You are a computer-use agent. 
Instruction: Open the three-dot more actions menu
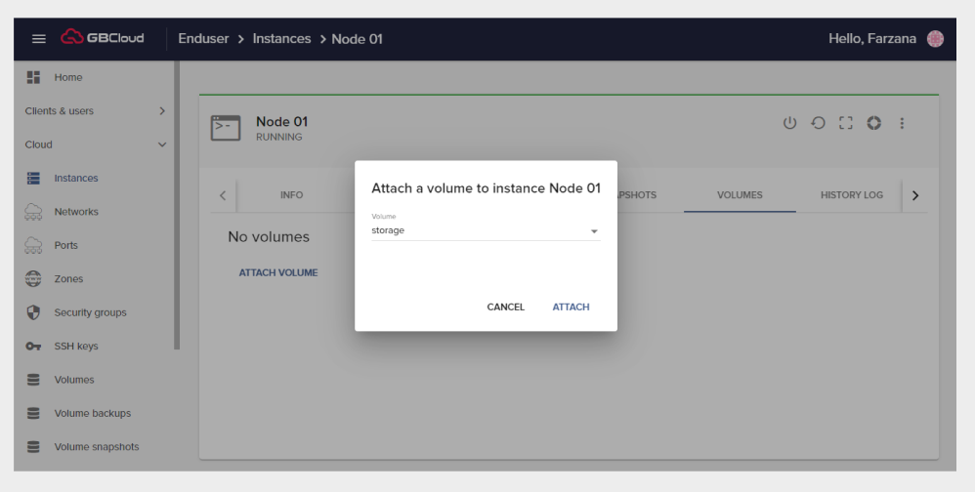tap(902, 123)
